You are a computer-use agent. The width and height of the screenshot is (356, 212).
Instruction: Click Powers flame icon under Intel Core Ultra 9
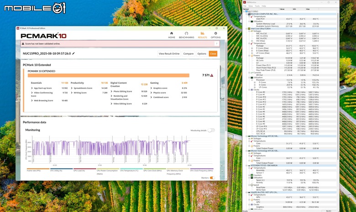[252, 56]
